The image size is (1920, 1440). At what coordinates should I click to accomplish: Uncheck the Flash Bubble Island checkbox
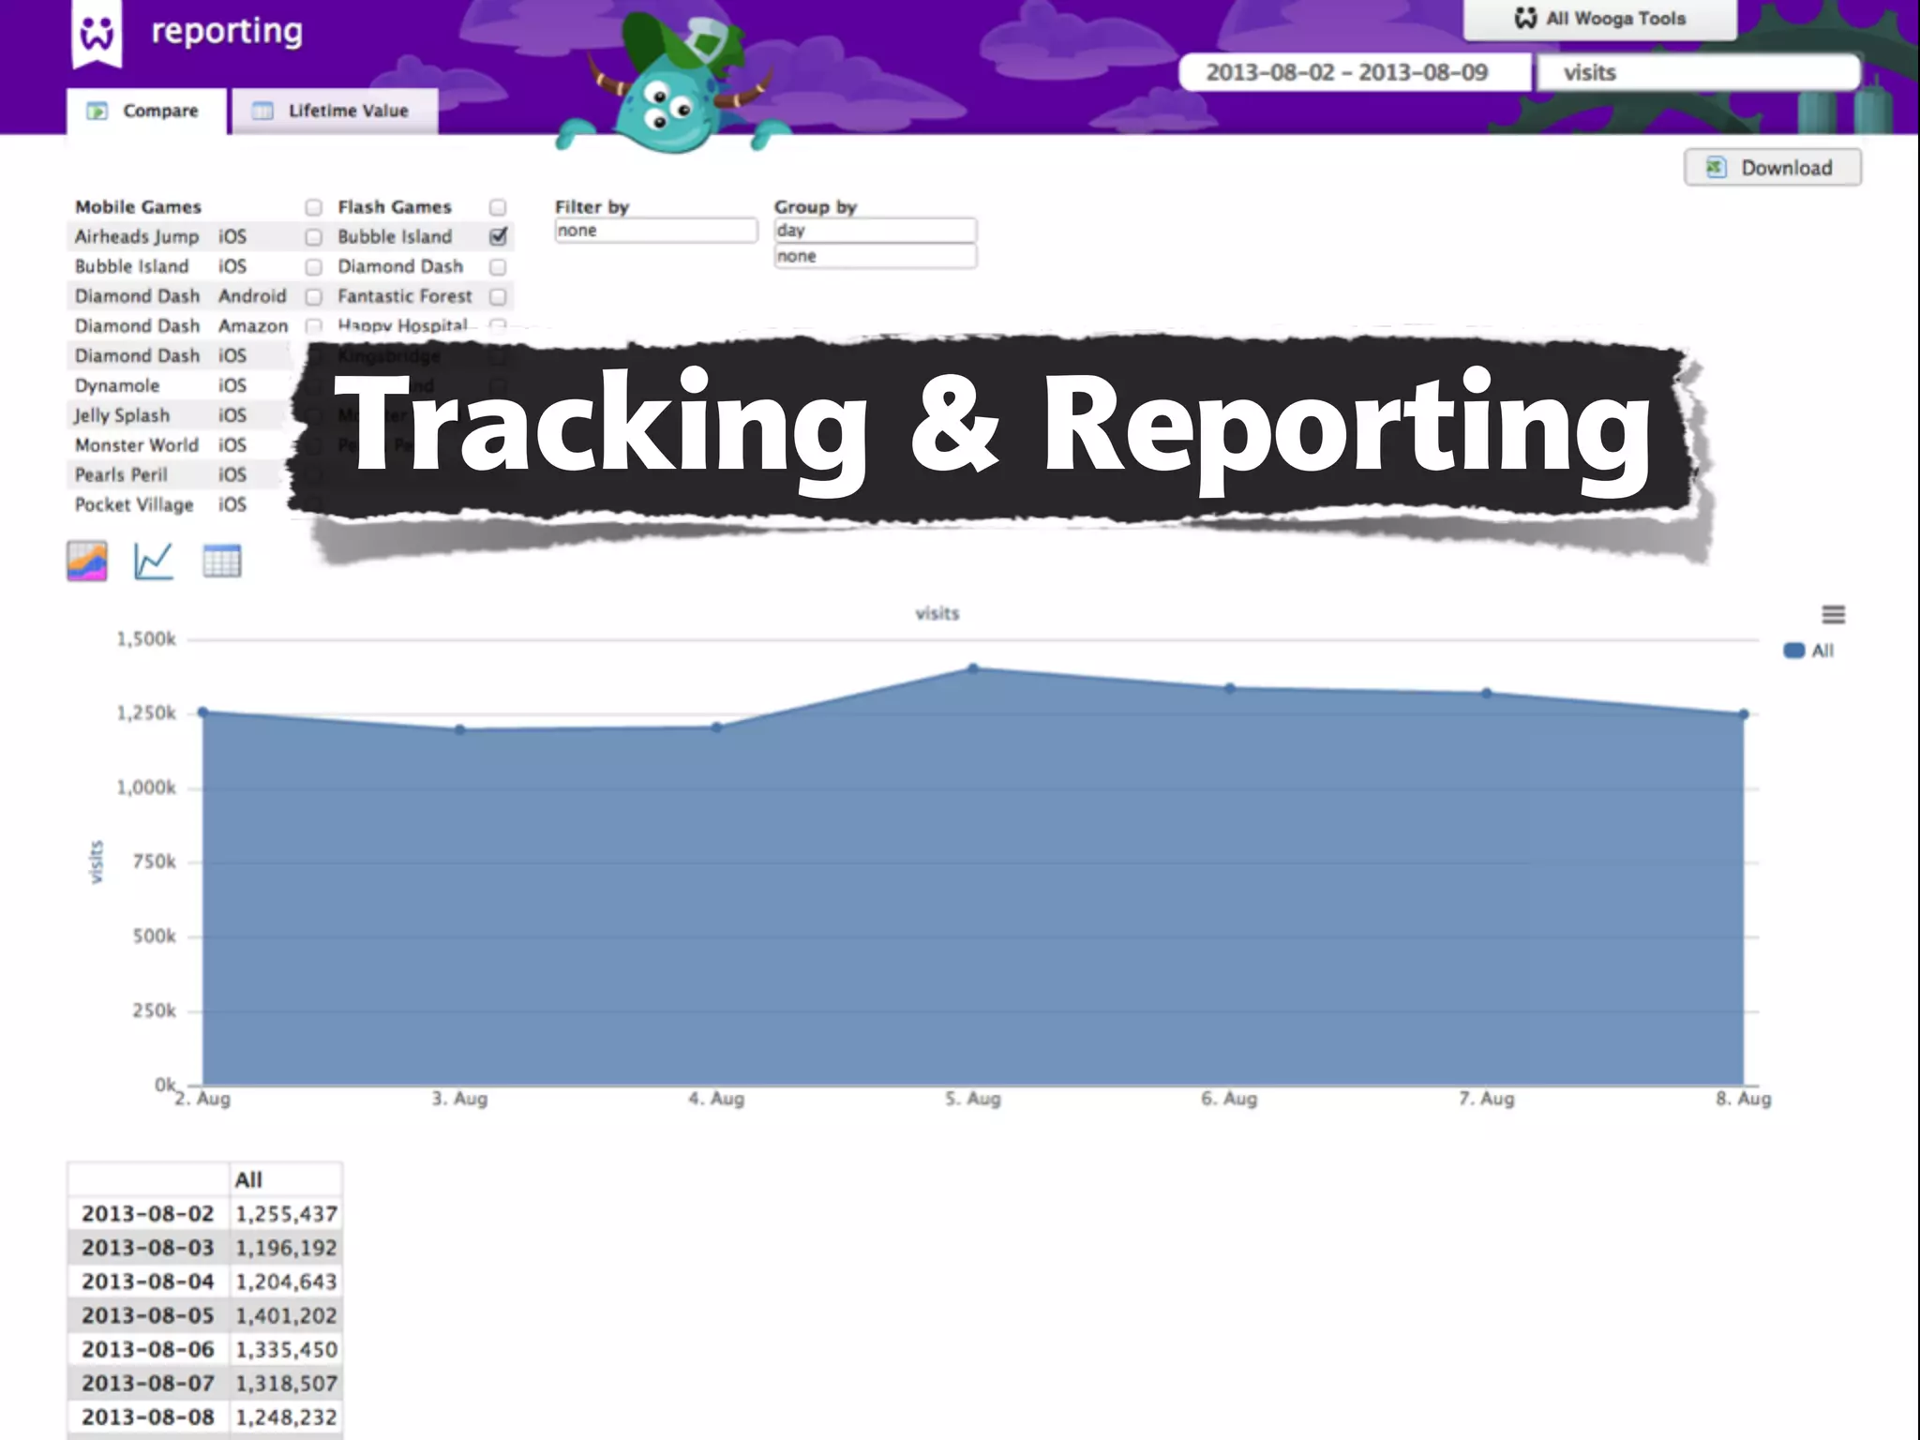498,236
